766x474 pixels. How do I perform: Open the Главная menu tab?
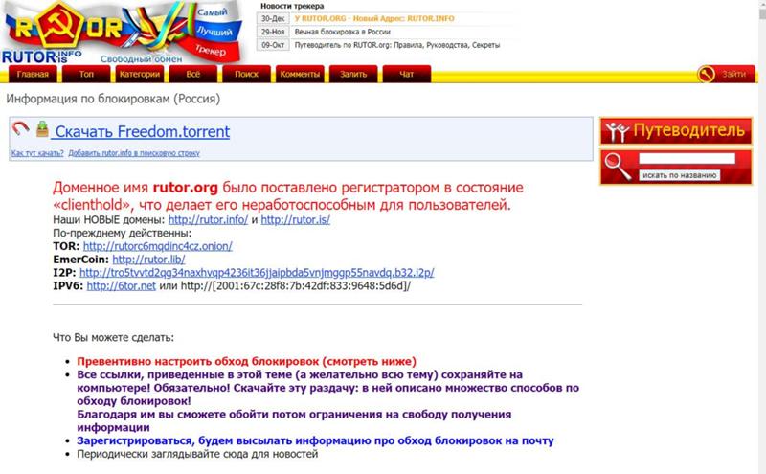pos(33,74)
